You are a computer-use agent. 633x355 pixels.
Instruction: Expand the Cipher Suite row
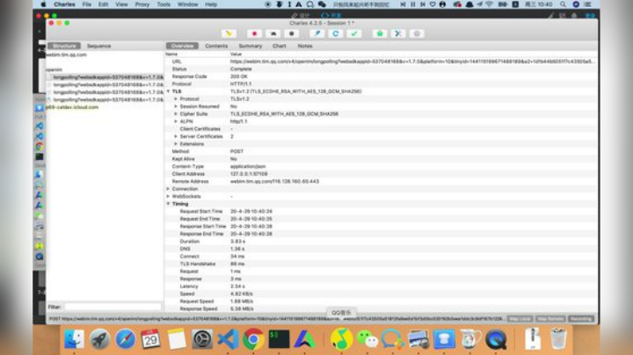(176, 113)
